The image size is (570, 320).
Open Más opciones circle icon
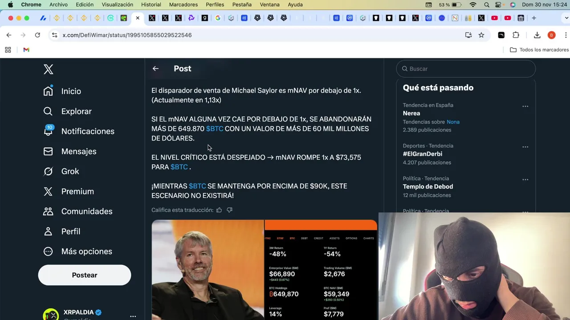click(48, 251)
